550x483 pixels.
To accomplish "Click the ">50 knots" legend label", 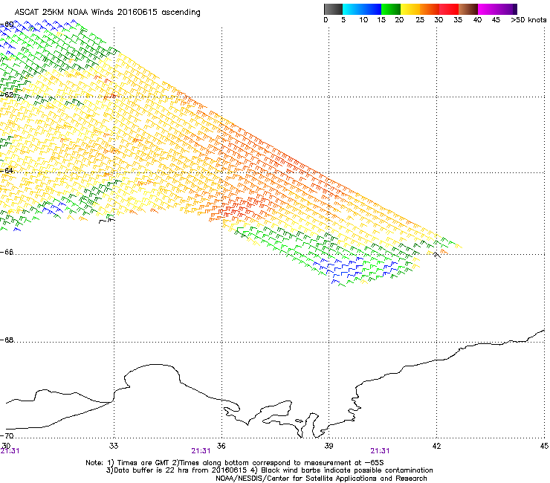I will coord(528,20).
